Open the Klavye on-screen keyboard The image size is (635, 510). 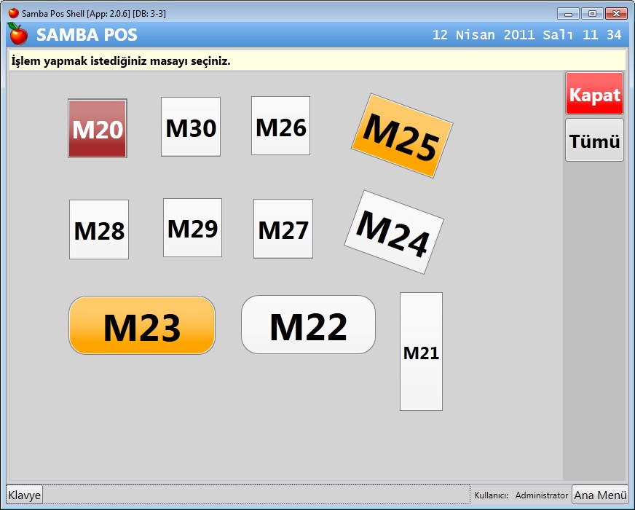coord(25,495)
